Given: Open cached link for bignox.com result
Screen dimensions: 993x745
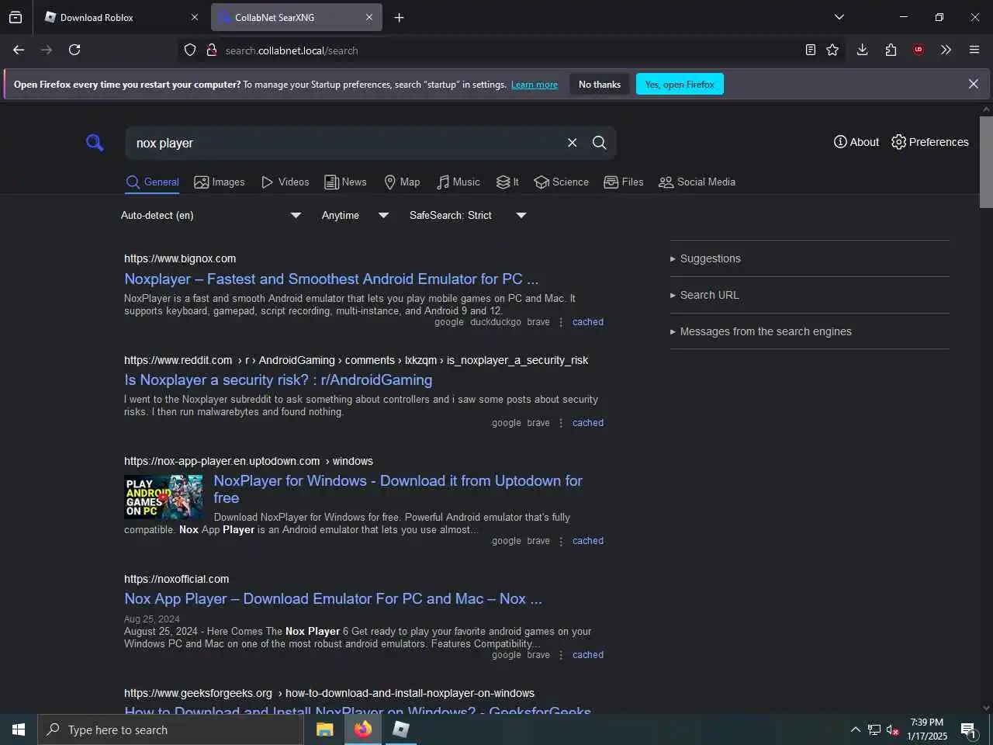Looking at the screenshot, I should tap(588, 322).
